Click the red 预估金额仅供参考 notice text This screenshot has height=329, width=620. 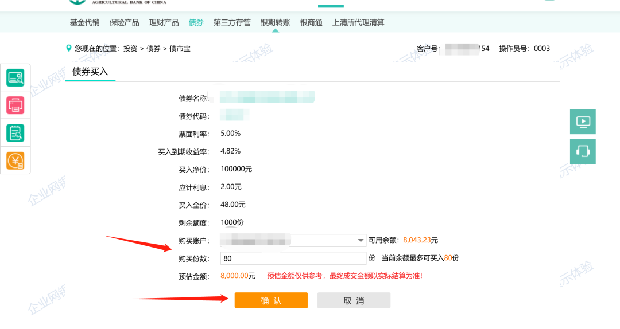pyautogui.click(x=345, y=276)
